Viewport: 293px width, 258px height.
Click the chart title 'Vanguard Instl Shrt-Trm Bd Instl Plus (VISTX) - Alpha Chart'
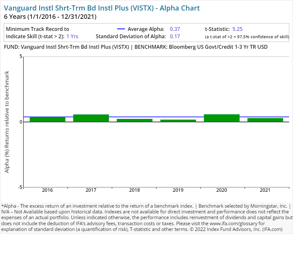tap(102, 8)
